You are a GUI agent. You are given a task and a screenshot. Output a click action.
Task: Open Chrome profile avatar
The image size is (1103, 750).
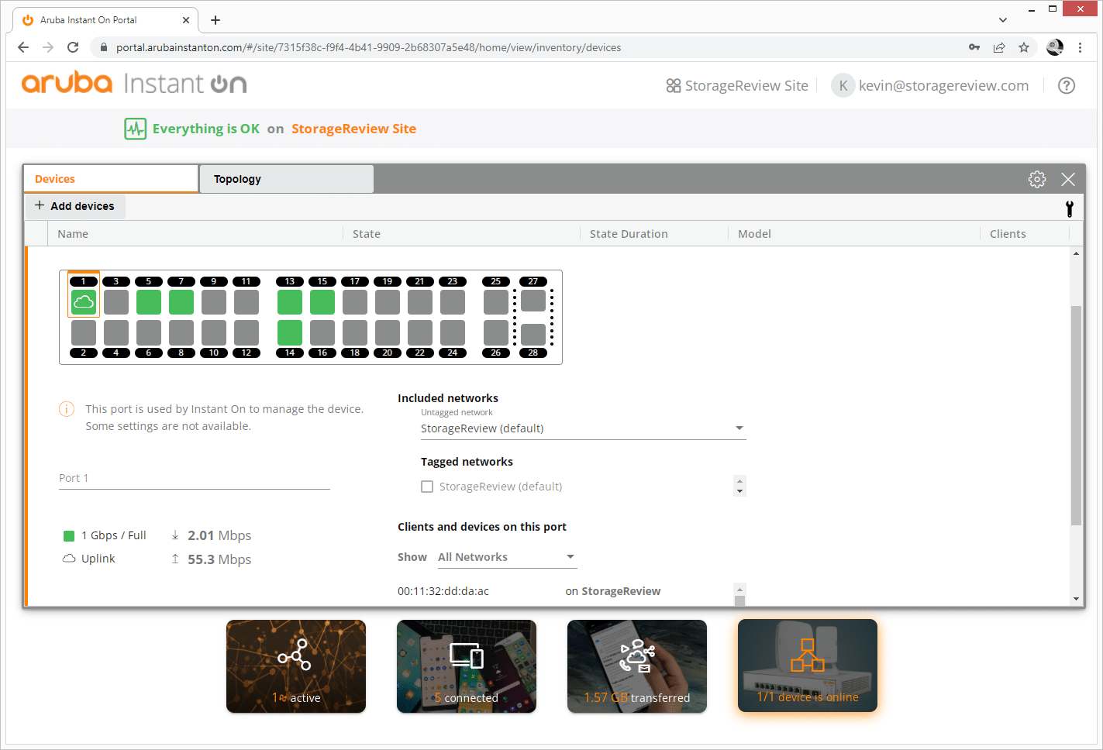coord(1055,47)
